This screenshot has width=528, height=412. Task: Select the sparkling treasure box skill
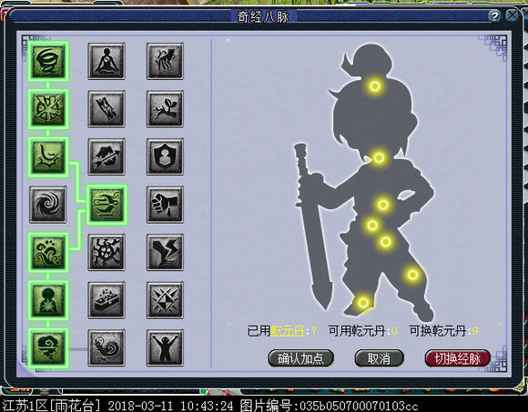[x=107, y=300]
